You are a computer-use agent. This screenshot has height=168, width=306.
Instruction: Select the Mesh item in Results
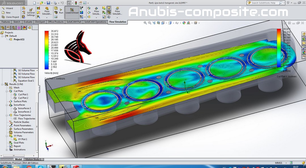pyautogui.click(x=16, y=88)
